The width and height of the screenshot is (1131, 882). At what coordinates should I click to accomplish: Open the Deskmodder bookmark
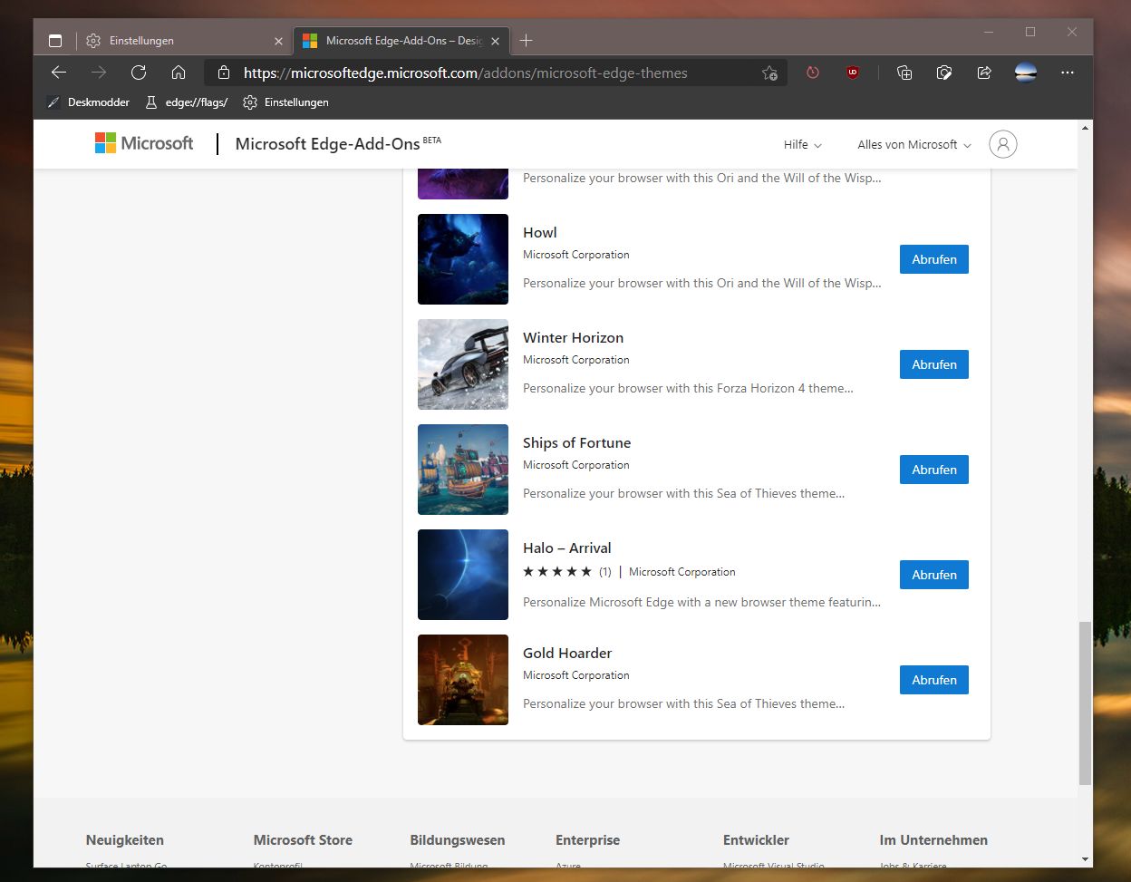(89, 102)
